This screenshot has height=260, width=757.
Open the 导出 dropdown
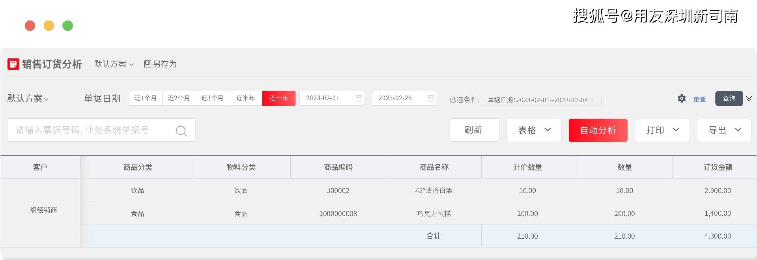724,130
